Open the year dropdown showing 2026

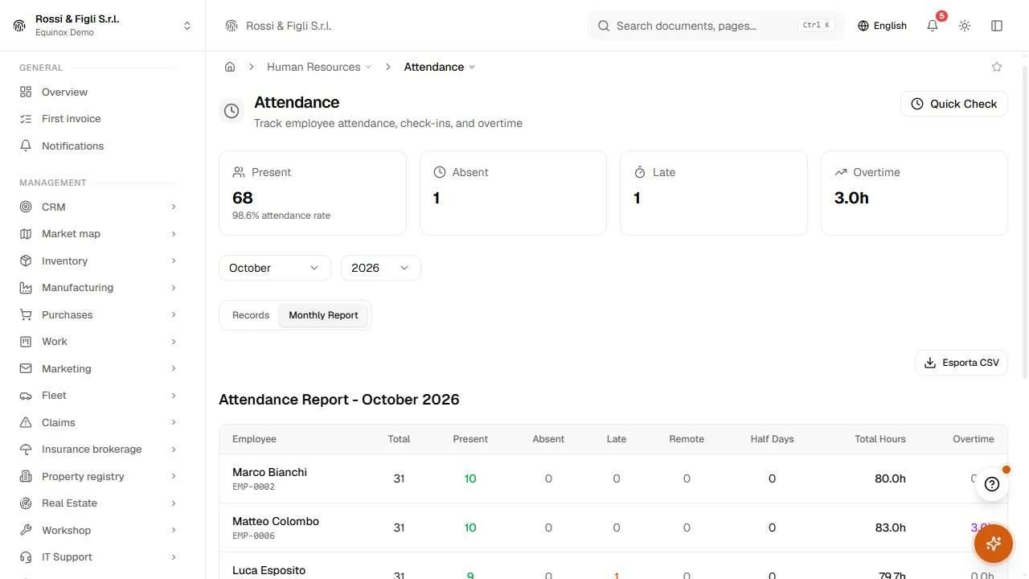(x=381, y=268)
